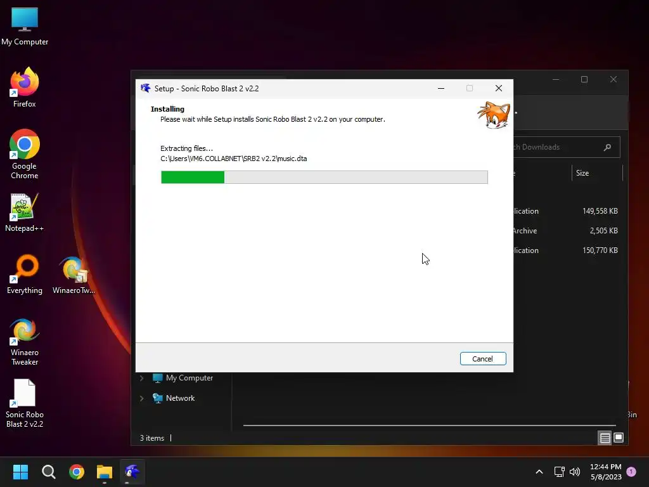Minimize the File Explorer window
This screenshot has height=487, width=649.
pyautogui.click(x=555, y=79)
